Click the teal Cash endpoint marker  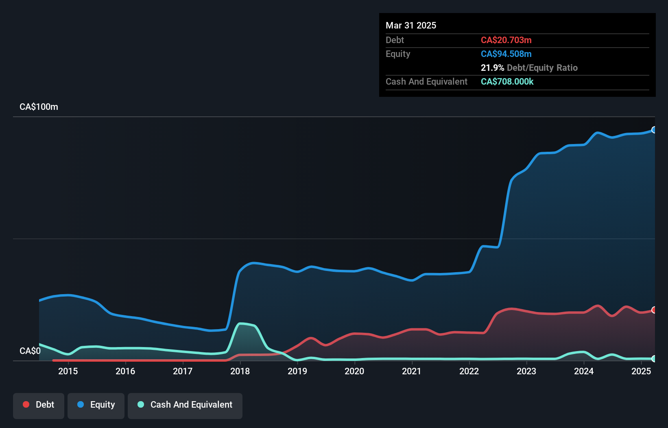pos(654,359)
